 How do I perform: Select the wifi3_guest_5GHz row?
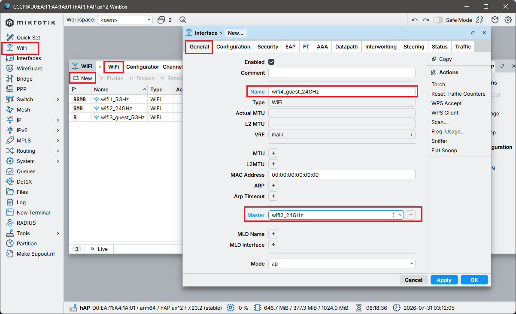[126, 117]
